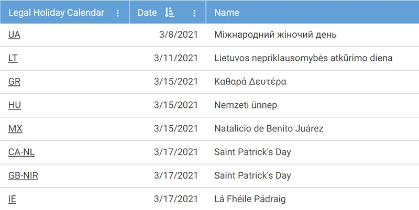This screenshot has height=210, width=419.
Task: Open Date column options menu
Action: pyautogui.click(x=194, y=13)
